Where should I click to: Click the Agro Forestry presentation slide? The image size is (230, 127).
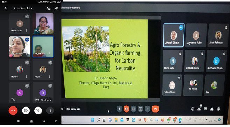(105, 59)
